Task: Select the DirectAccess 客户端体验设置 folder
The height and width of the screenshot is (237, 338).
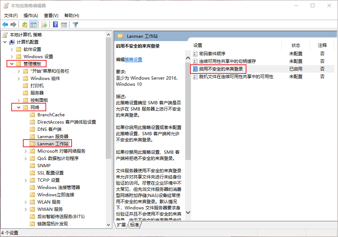Action: click(x=67, y=122)
